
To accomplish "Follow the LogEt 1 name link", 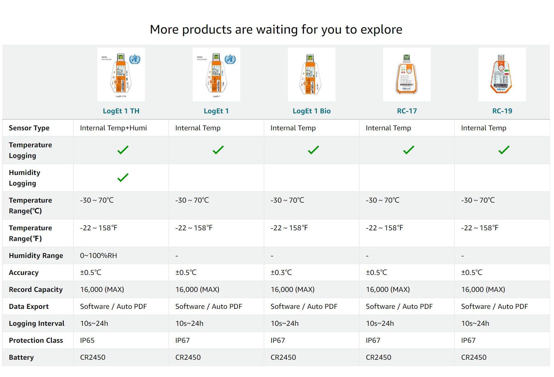I will pos(216,111).
